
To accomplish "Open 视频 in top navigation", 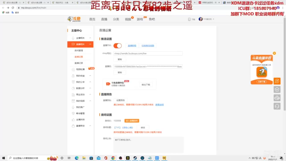I will pyautogui.click(x=128, y=19).
